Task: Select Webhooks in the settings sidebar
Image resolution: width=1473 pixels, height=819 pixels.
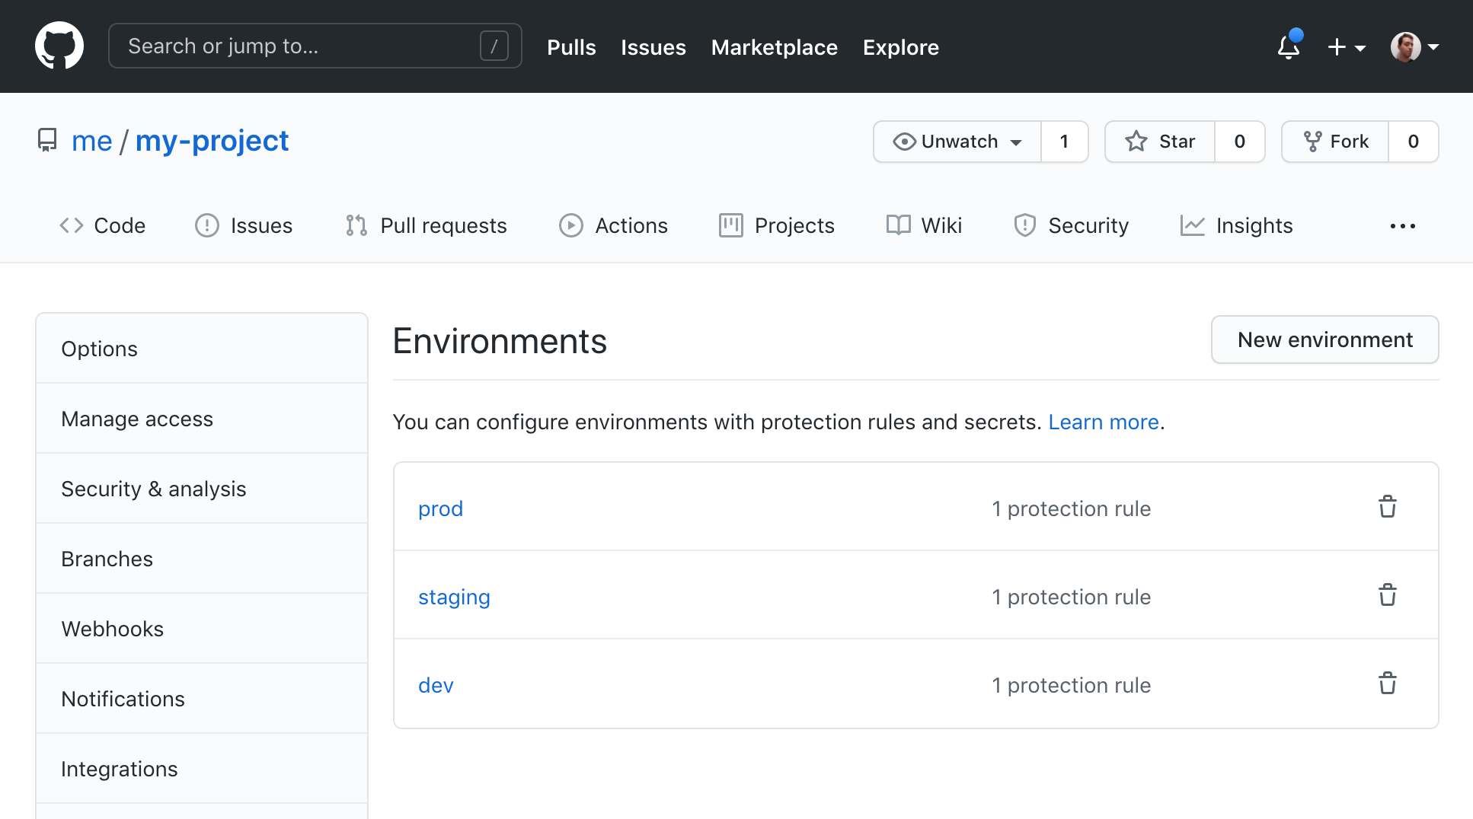Action: point(112,629)
